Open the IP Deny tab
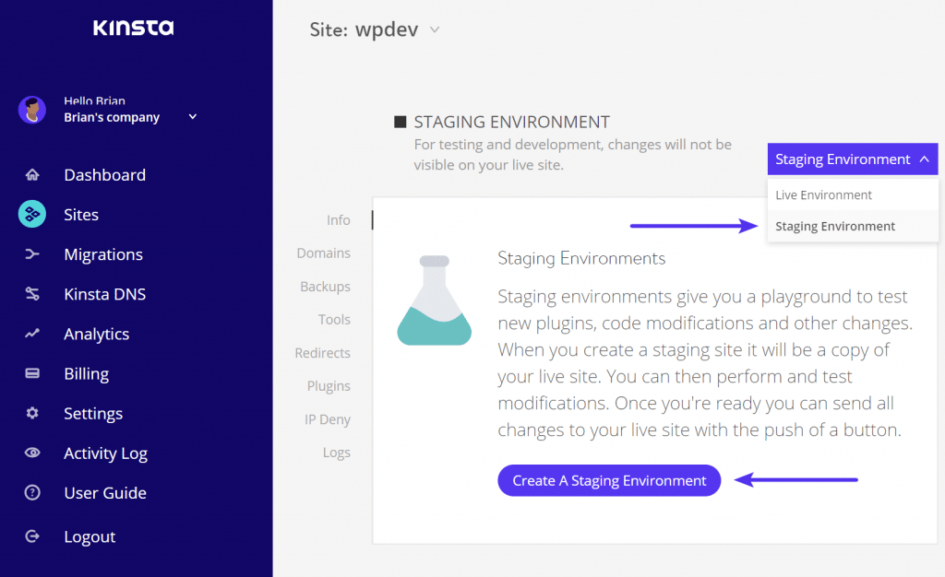 pyautogui.click(x=328, y=419)
